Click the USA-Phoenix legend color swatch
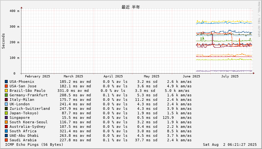This screenshot has width=262, height=149. pyautogui.click(x=6, y=82)
